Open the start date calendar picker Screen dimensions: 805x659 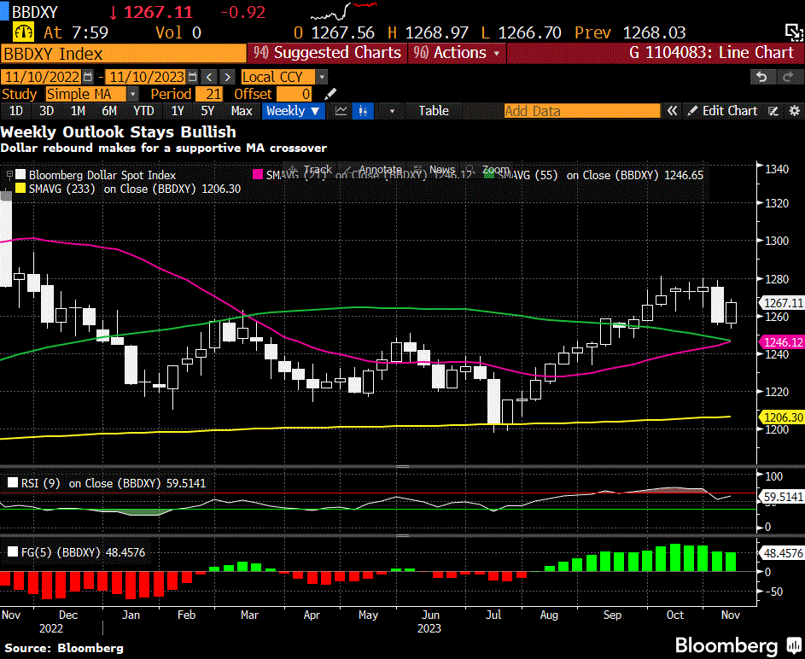pos(88,77)
